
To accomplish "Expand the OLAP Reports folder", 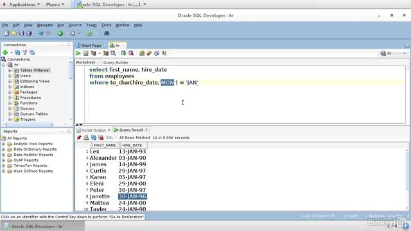I will (x=3, y=160).
